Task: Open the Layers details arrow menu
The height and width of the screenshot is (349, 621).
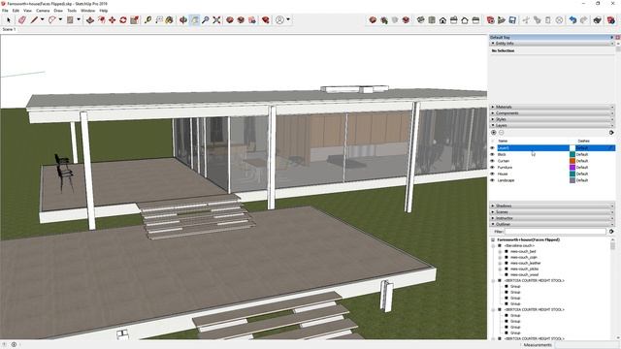Action: 611,133
